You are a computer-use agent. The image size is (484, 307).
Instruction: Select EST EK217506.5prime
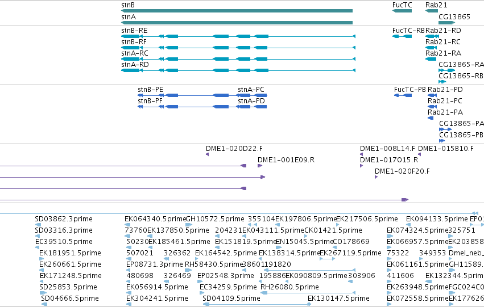click(367, 219)
